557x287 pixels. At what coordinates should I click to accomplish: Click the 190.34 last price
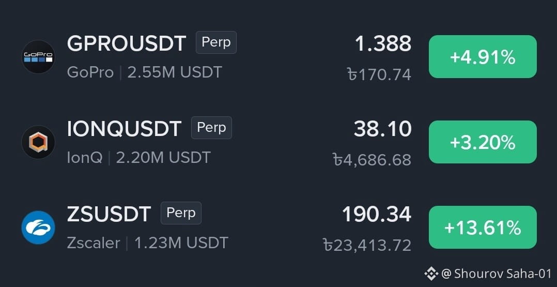(x=377, y=215)
